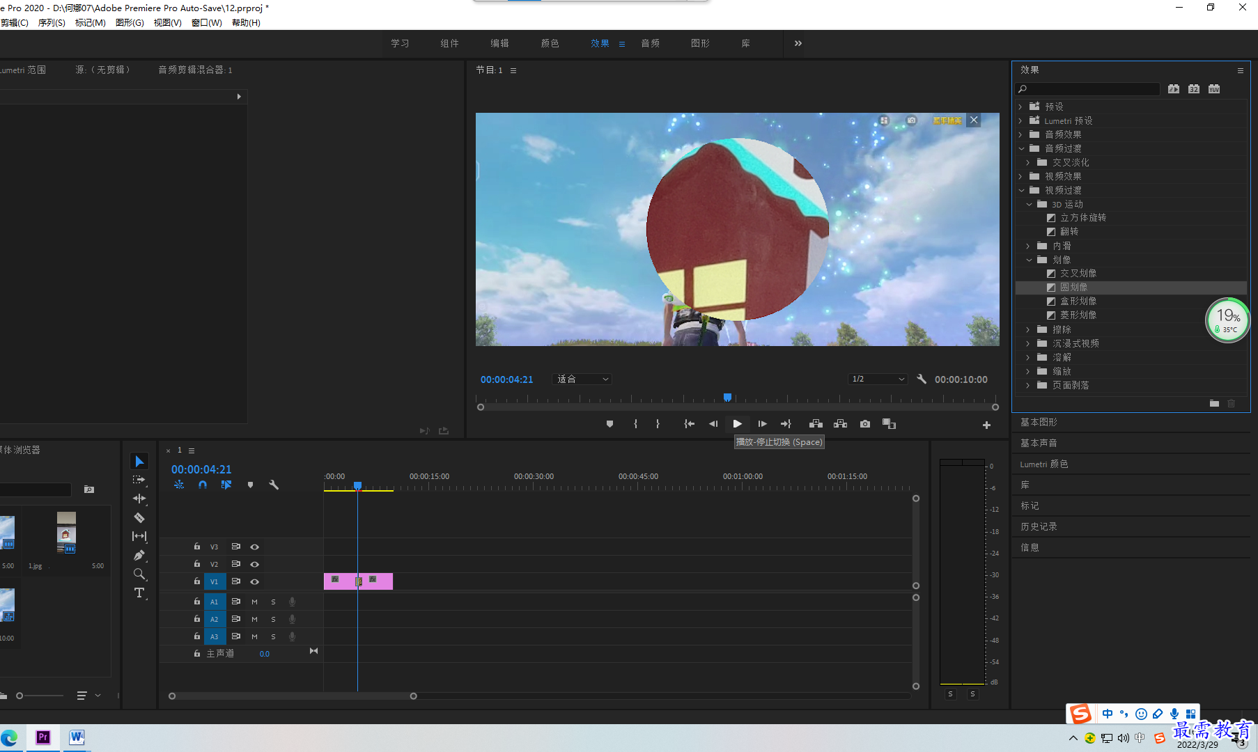The width and height of the screenshot is (1258, 752).
Task: Mark In point in Program monitor
Action: pos(635,424)
